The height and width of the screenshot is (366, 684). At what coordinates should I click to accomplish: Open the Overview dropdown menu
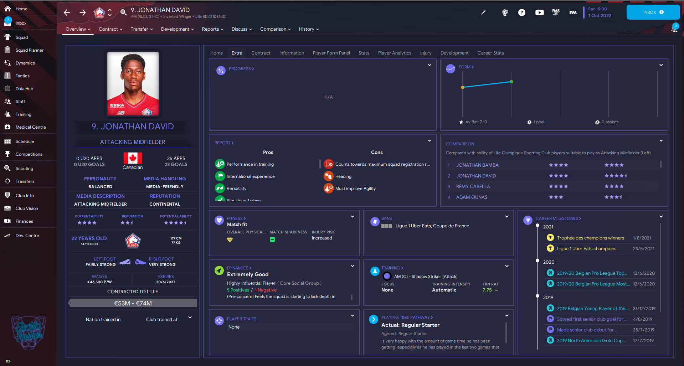(x=78, y=29)
